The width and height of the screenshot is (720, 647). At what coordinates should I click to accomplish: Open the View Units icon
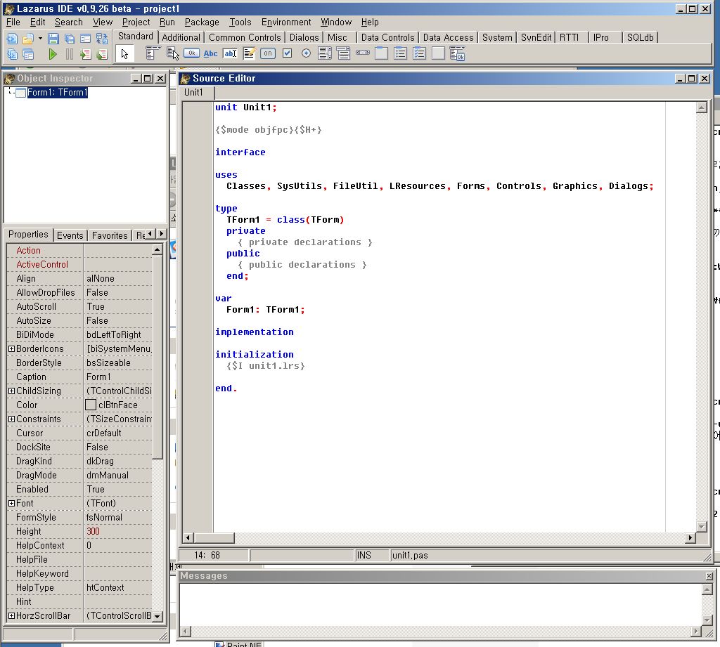click(13, 54)
